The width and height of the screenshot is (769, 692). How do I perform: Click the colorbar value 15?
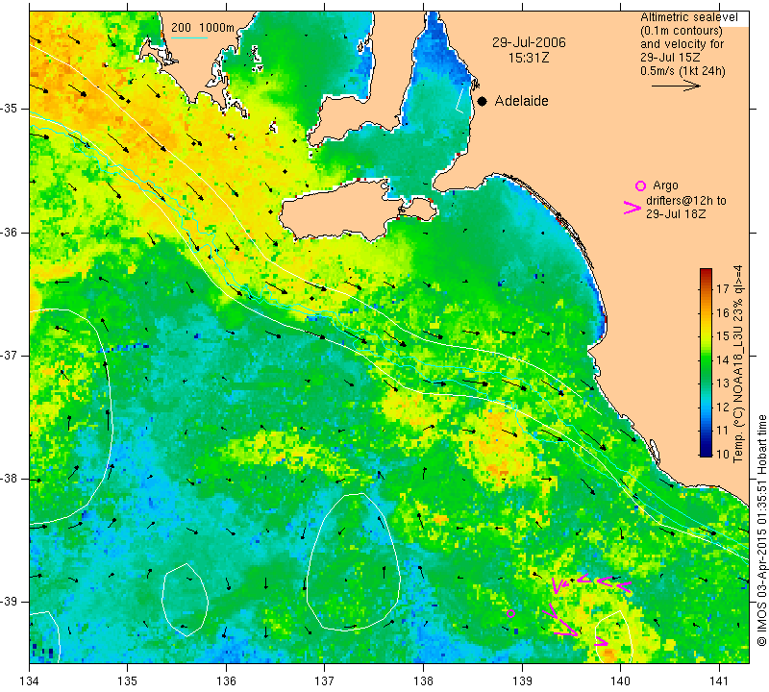723,336
